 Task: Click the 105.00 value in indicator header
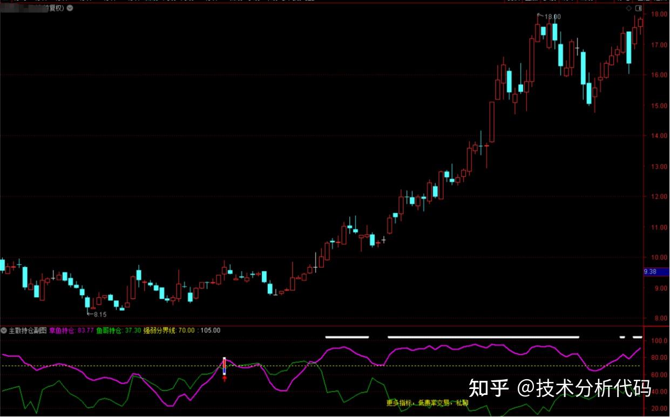[x=210, y=330]
